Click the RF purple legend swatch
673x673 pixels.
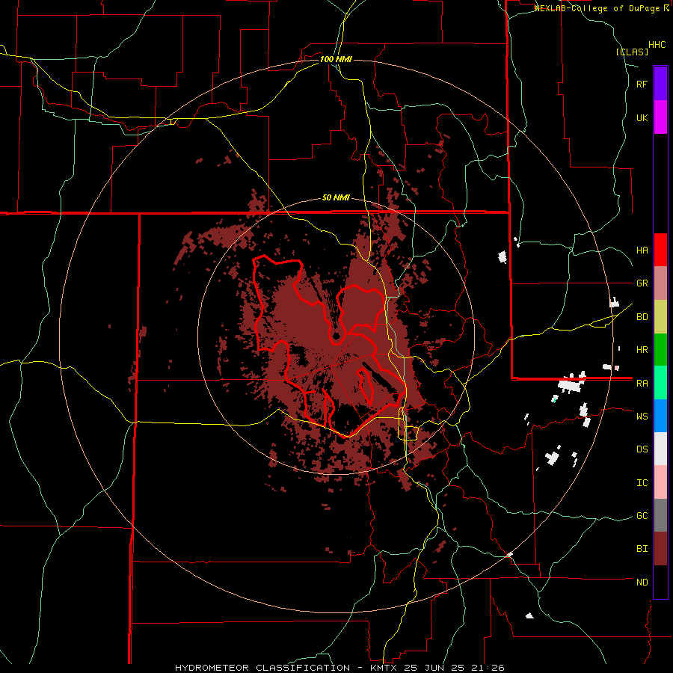point(660,84)
